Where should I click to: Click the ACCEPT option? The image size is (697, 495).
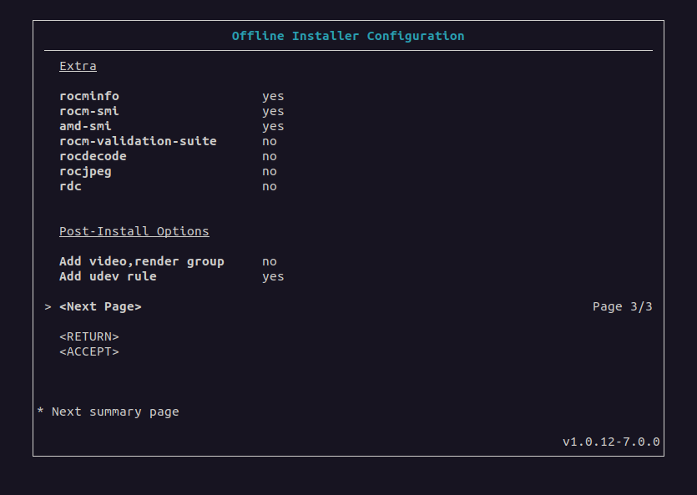click(x=89, y=352)
